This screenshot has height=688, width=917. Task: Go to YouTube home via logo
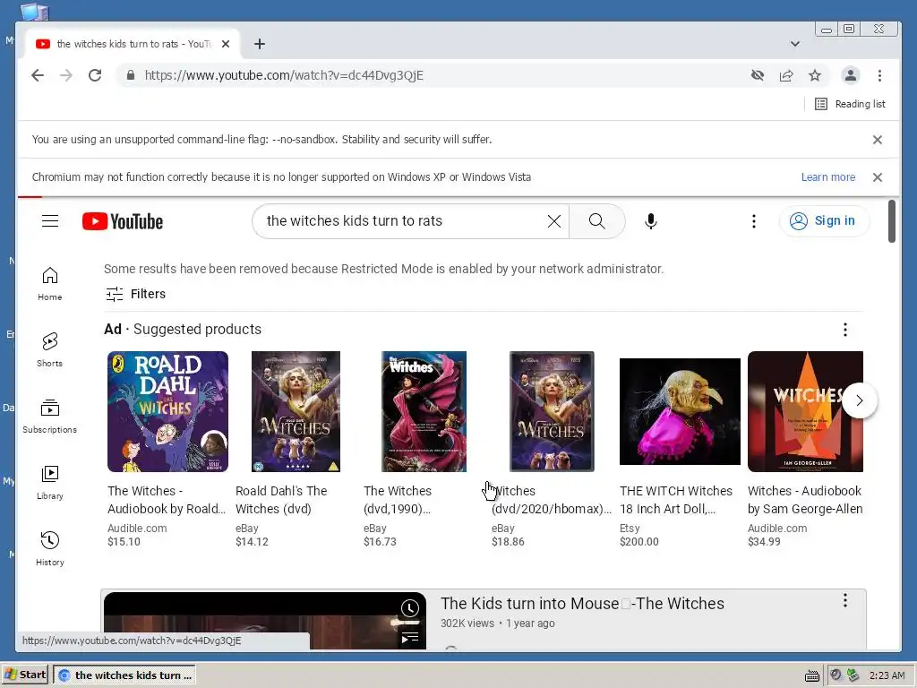click(x=123, y=222)
